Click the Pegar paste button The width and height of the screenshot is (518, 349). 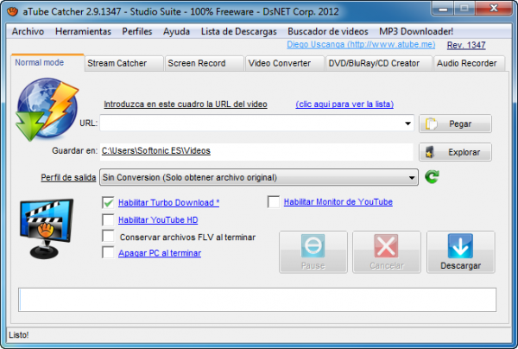(x=455, y=124)
